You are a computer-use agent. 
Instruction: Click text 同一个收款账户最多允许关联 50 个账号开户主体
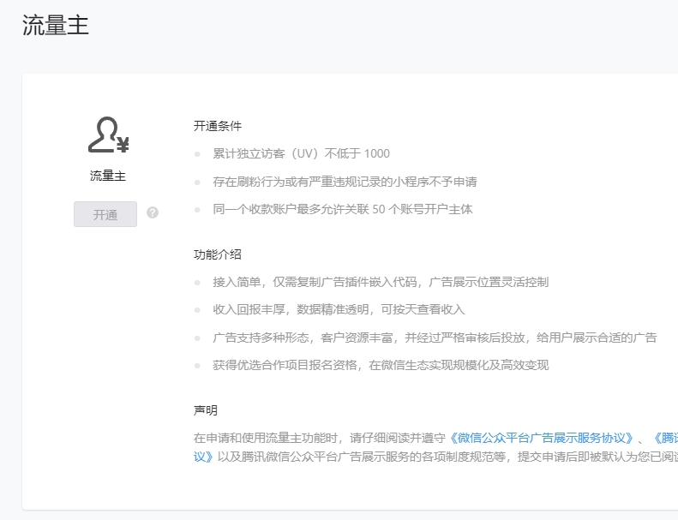343,209
